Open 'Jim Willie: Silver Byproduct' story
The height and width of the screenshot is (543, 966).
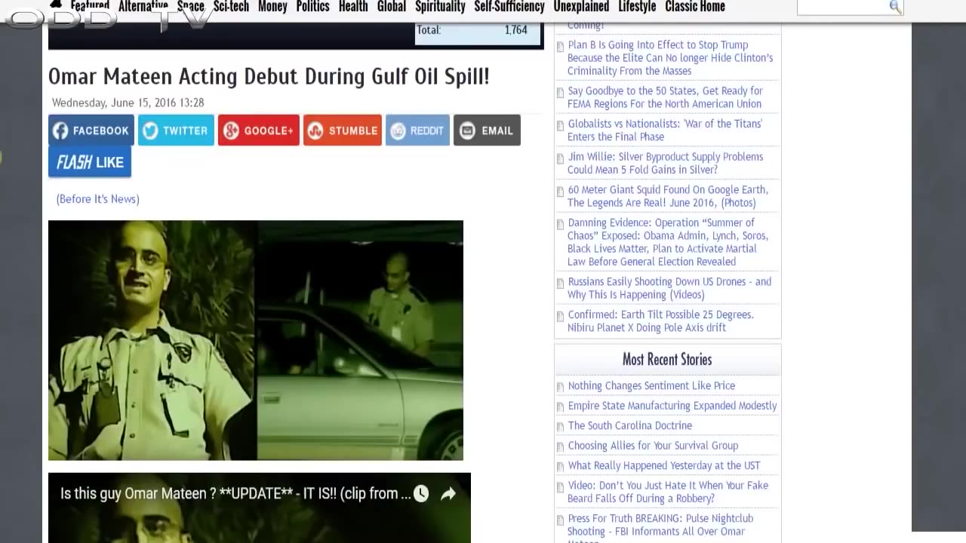click(x=665, y=163)
